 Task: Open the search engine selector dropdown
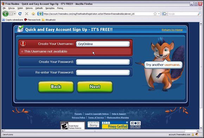tap(165, 14)
